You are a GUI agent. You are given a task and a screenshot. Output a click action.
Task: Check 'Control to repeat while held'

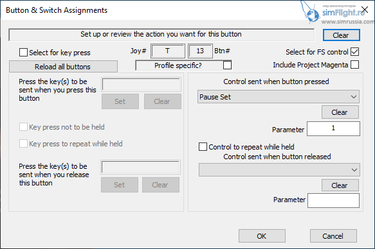[203, 147]
